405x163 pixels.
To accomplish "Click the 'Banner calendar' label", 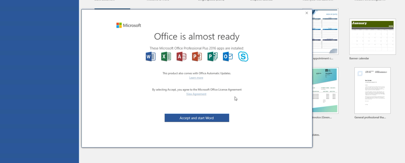I will [359, 58].
